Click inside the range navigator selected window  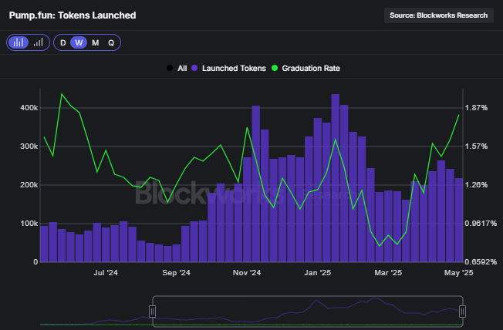click(309, 311)
